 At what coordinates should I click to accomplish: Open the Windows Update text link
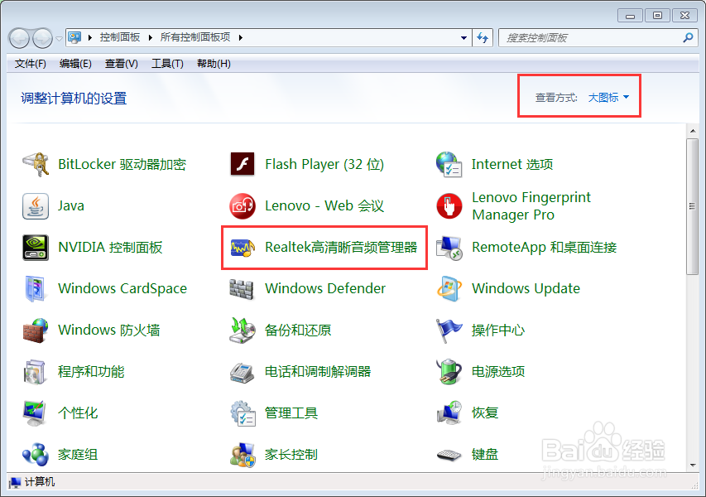point(526,288)
